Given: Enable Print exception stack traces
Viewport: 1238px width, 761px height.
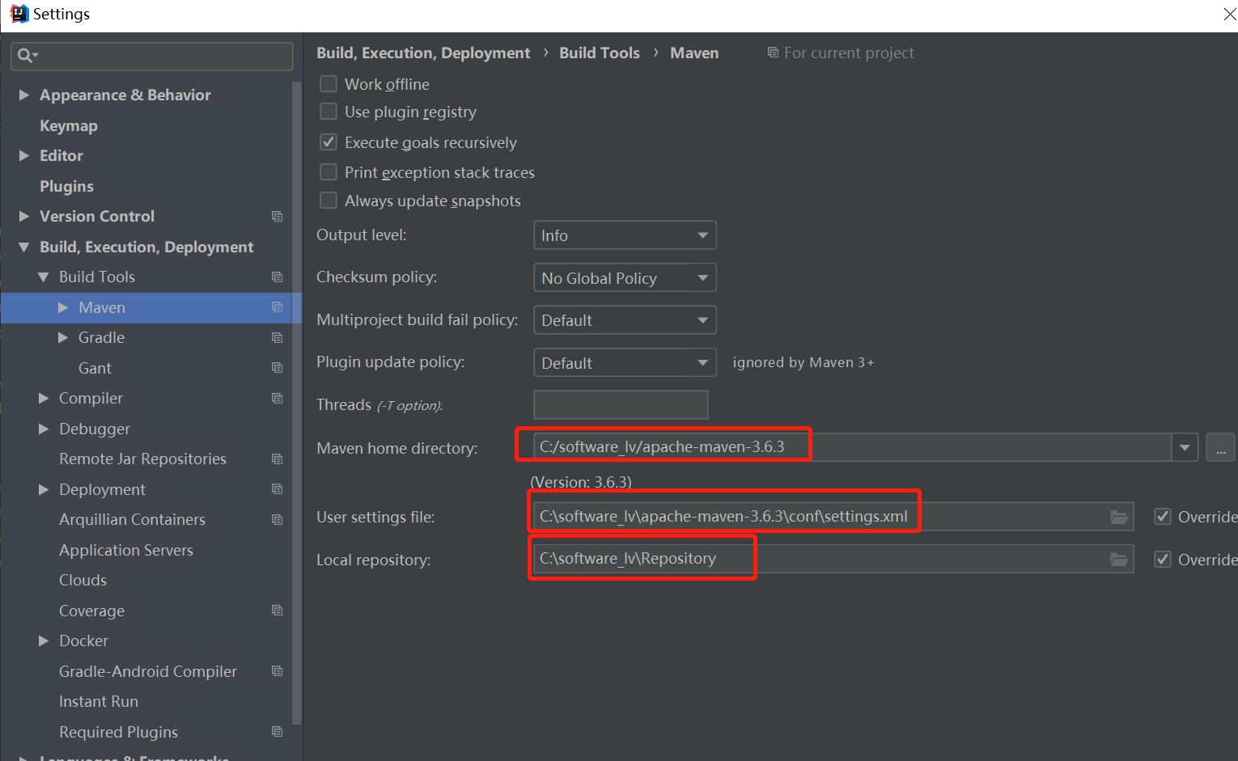Looking at the screenshot, I should tap(329, 172).
